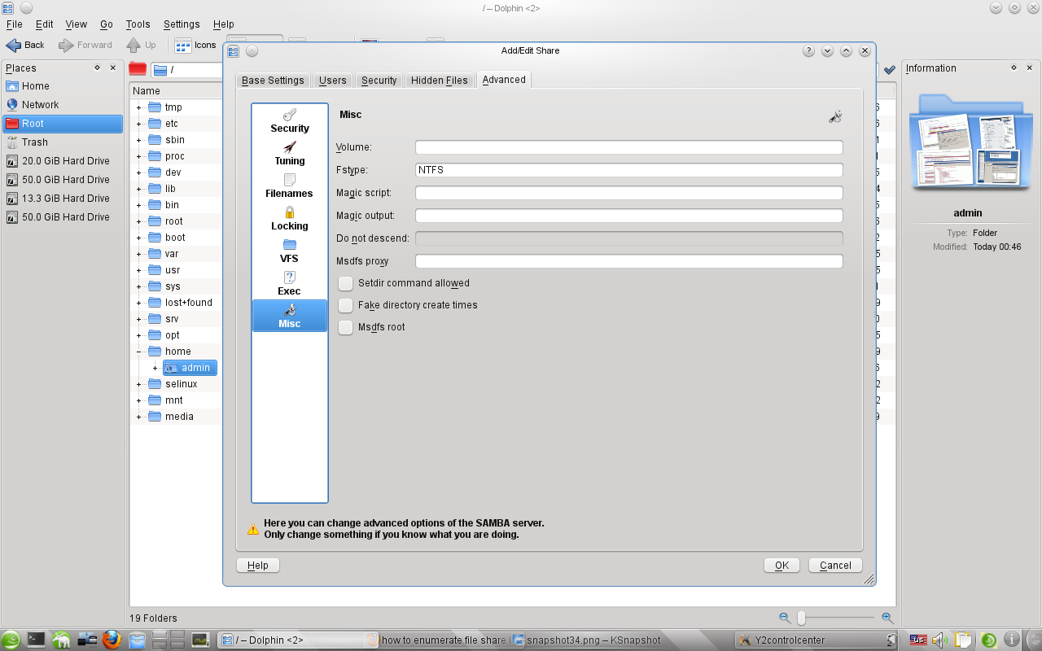Open the system monitor icon in the taskbar
This screenshot has height=651, width=1042.
click(200, 640)
